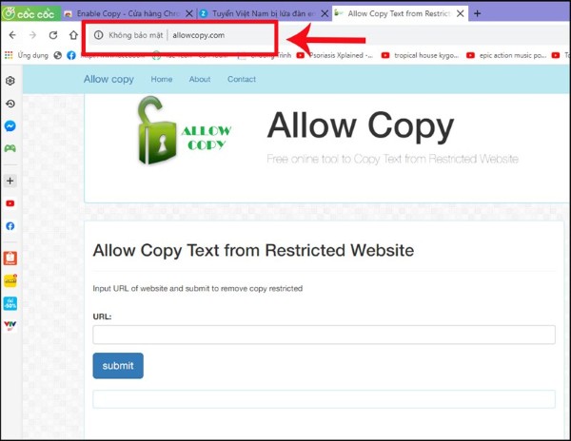Click the URL input field
This screenshot has width=571, height=441.
[325, 335]
